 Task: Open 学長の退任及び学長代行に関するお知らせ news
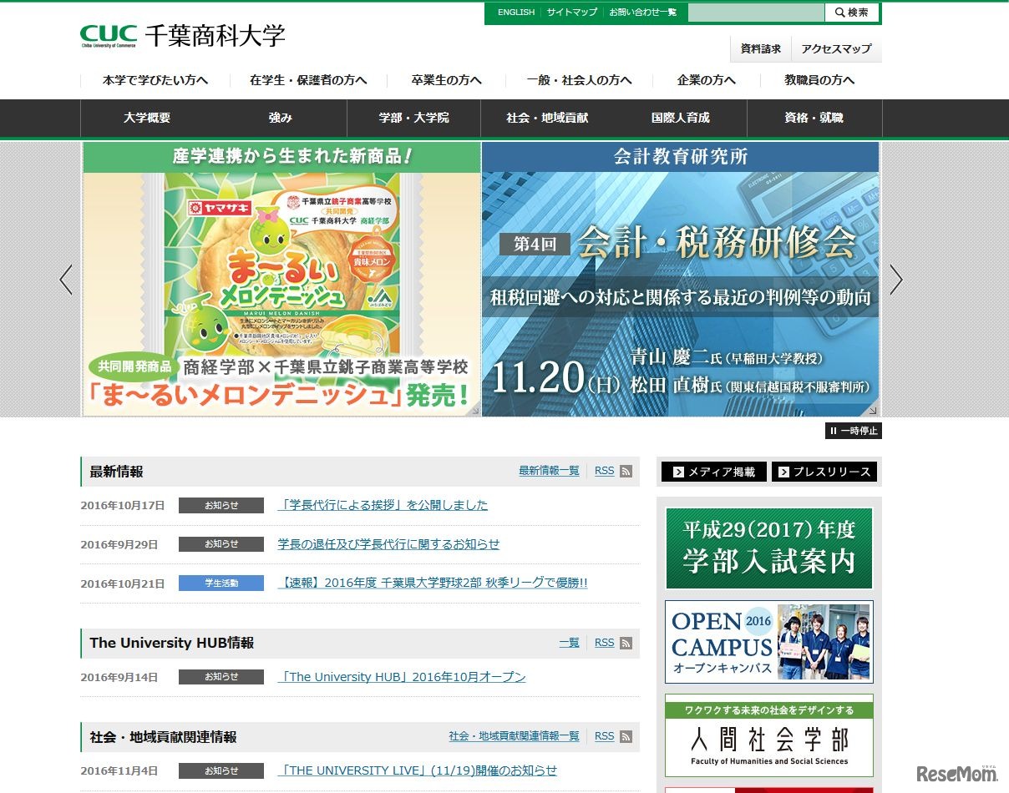[x=388, y=544]
